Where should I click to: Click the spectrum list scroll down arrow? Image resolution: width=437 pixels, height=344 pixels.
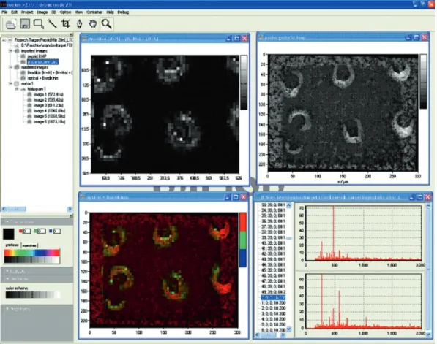click(288, 329)
